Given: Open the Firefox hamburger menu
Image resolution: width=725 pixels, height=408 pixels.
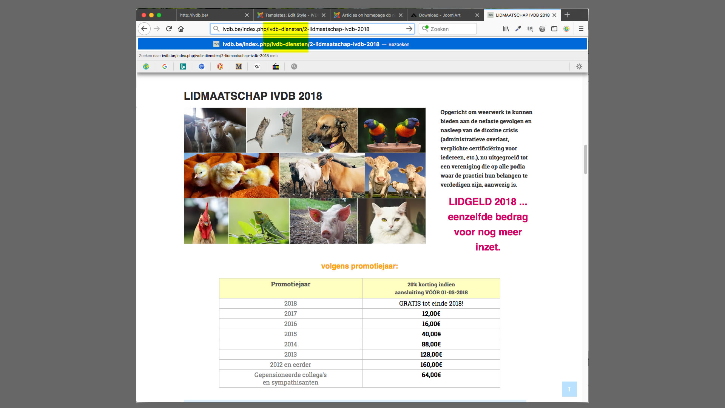Looking at the screenshot, I should click(x=581, y=29).
